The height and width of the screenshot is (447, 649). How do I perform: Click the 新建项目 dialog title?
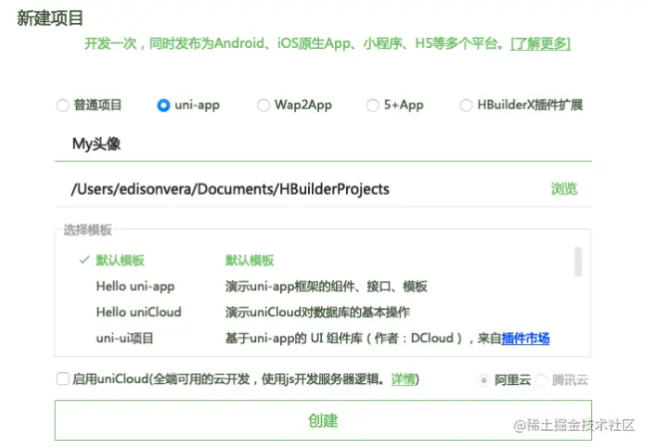click(50, 18)
